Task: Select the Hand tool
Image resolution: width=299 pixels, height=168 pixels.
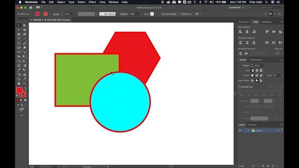Action: pos(19,84)
